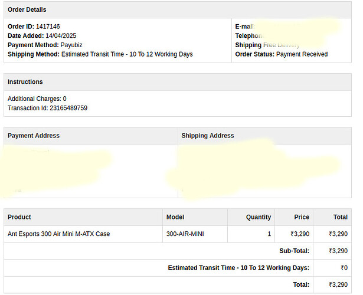Click the Shipping Address heading
The height and width of the screenshot is (295, 363).
208,136
